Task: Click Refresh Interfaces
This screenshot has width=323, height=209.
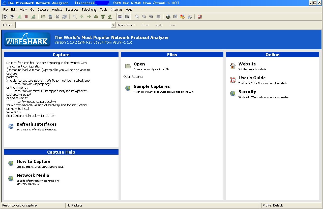Action: click(36, 124)
